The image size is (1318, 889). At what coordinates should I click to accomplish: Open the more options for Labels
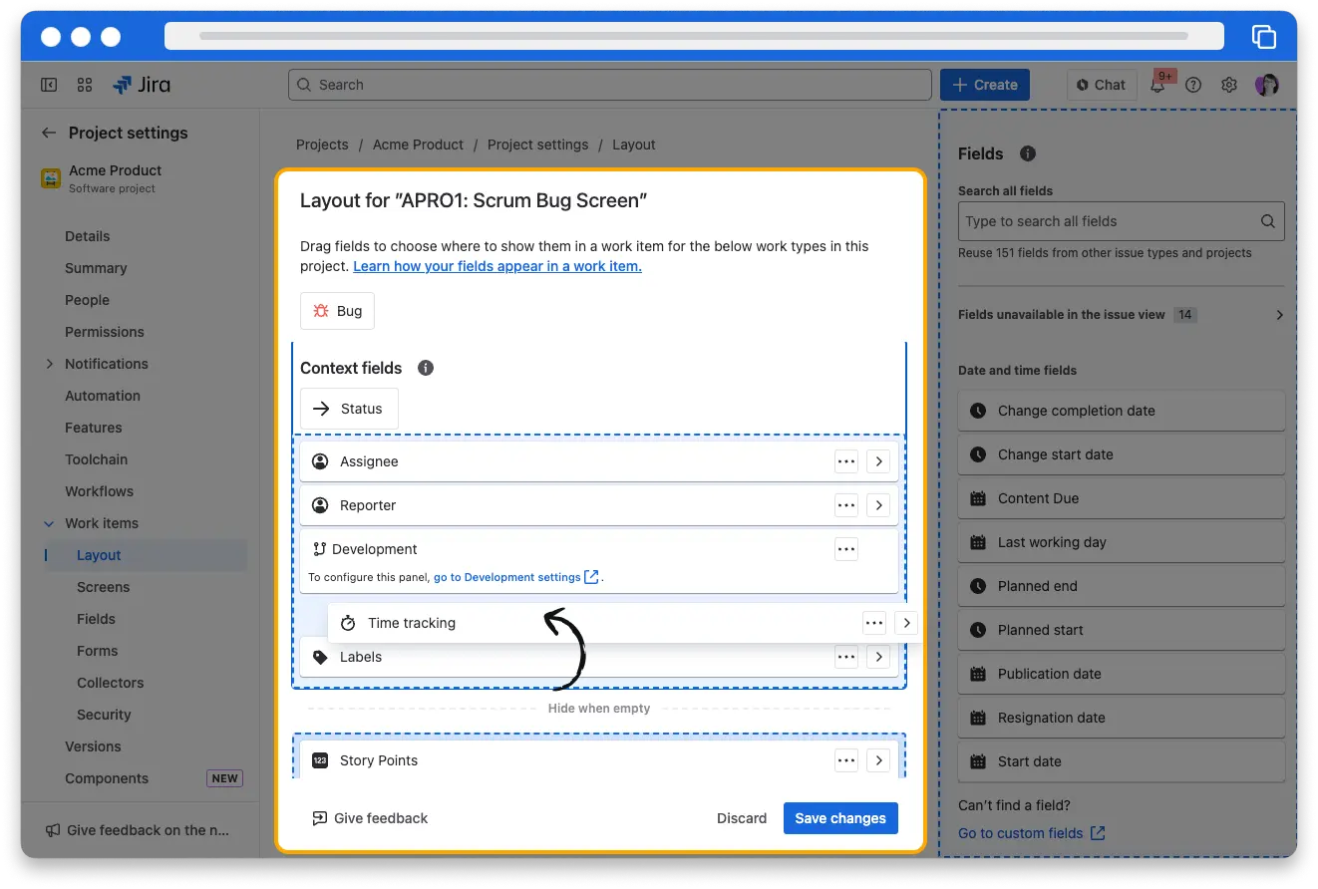[846, 657]
